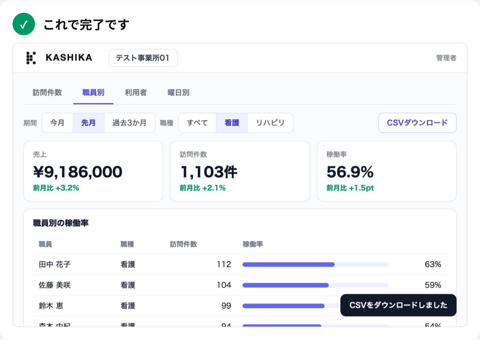Screen dimensions: 480x340
Task: Click the visit count 99
Action: tap(226, 306)
